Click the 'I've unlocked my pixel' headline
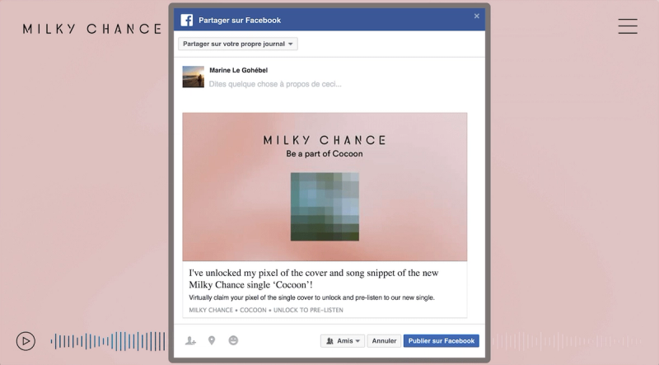This screenshot has height=365, width=659. 314,278
